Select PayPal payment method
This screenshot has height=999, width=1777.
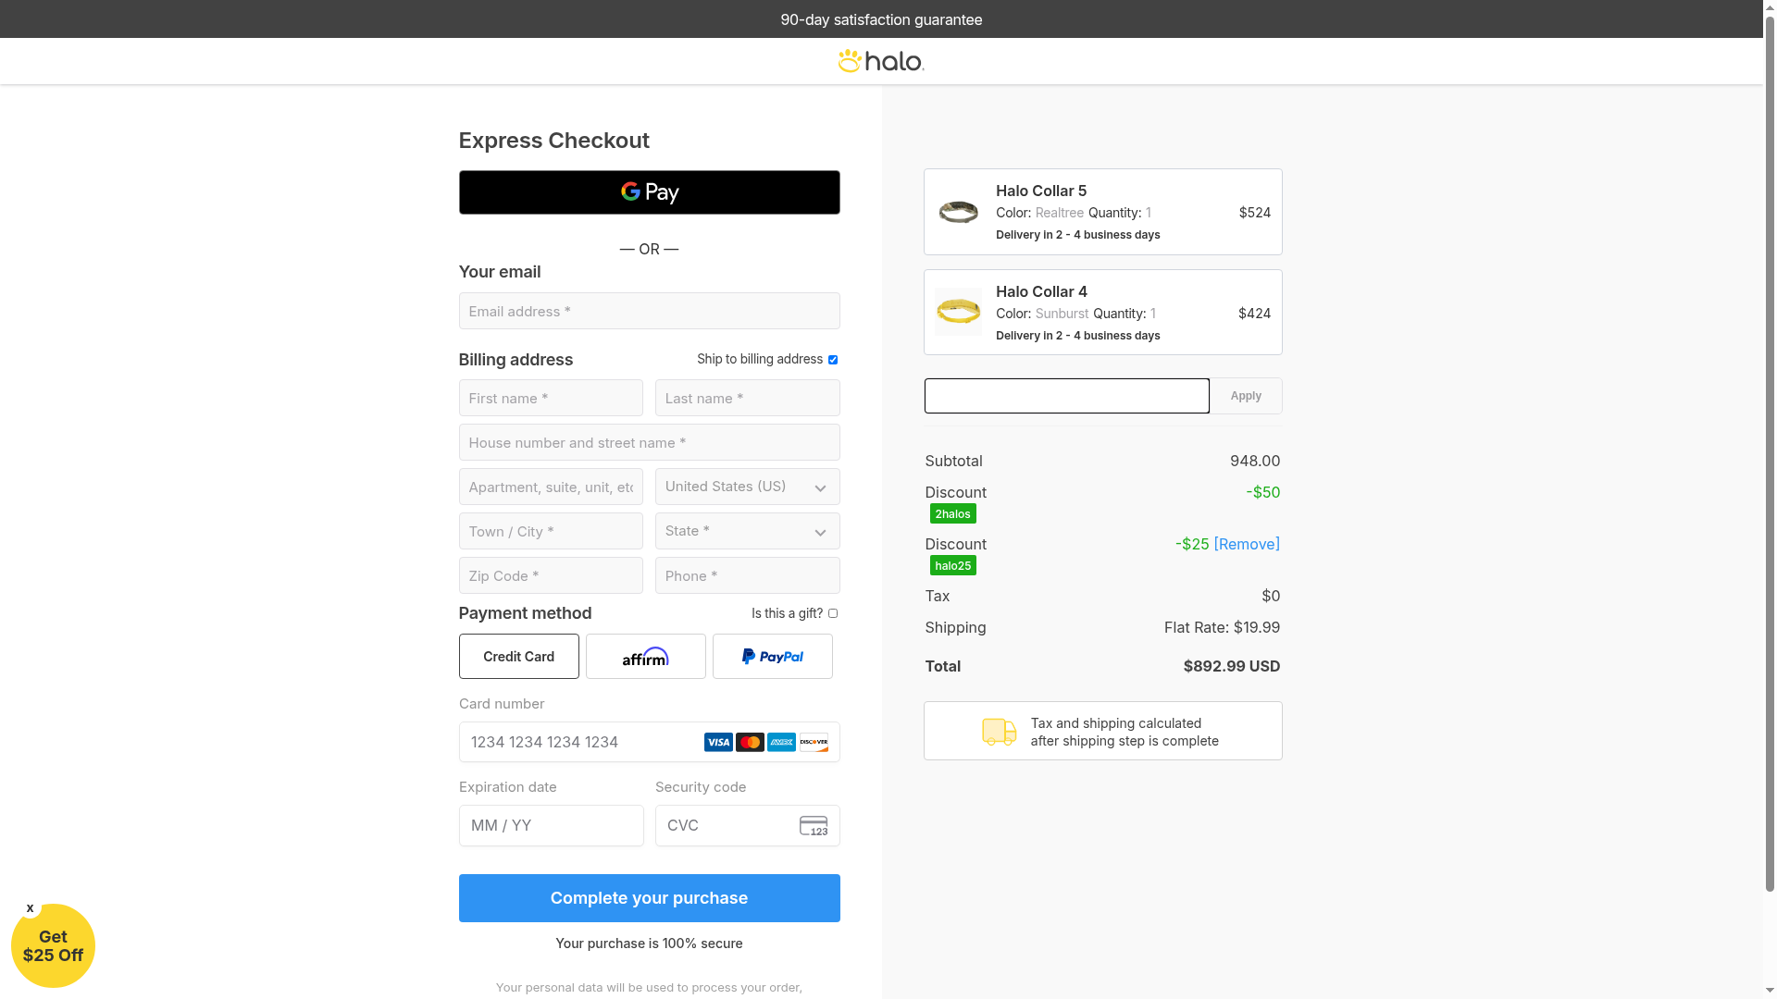pos(772,657)
